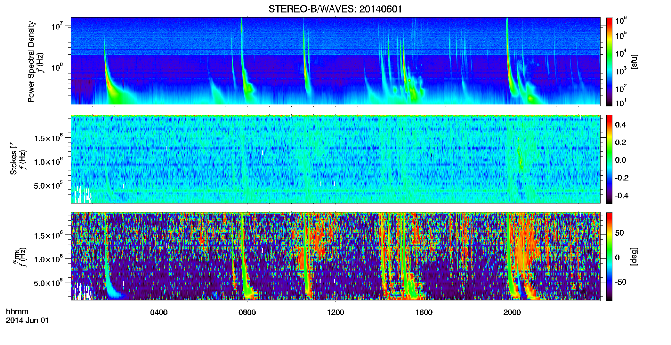Click the title 'STEREO-B/WAVES: 20140601'
Viewport: 671px width, 345px height.
tap(335, 9)
